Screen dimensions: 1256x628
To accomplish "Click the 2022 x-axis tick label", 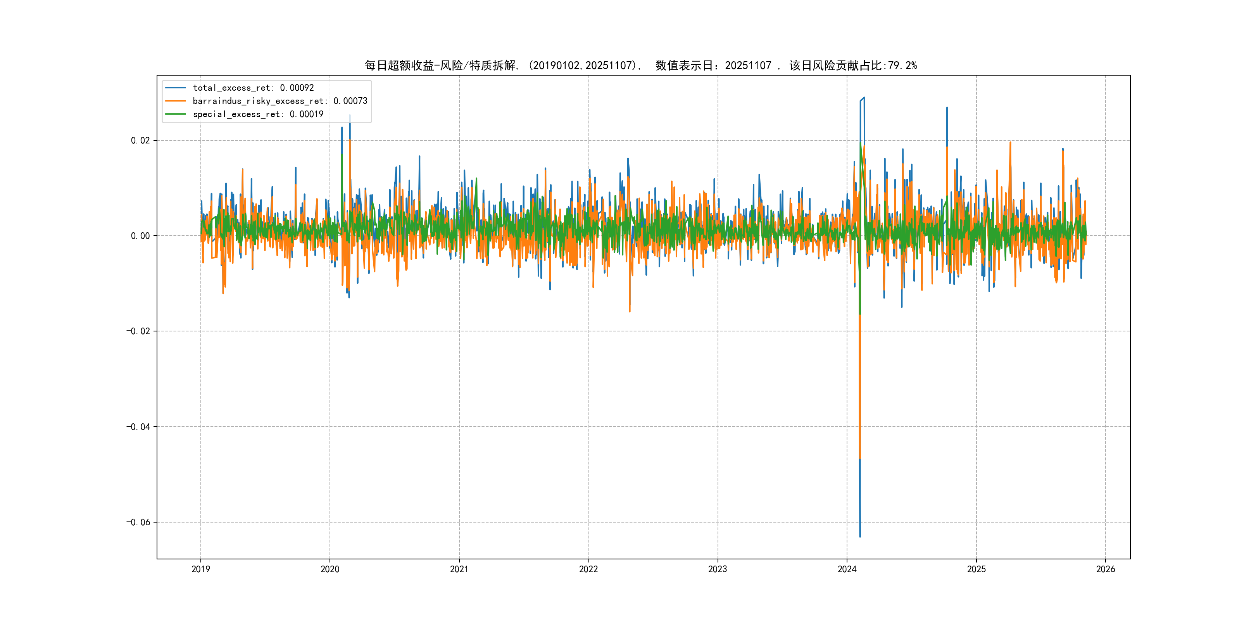I will [x=588, y=569].
